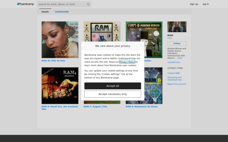Click the RAM artist name in the sidebar
This screenshot has width=228, height=142.
(170, 35)
